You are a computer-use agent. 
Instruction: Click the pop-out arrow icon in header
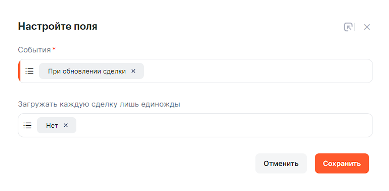click(348, 27)
